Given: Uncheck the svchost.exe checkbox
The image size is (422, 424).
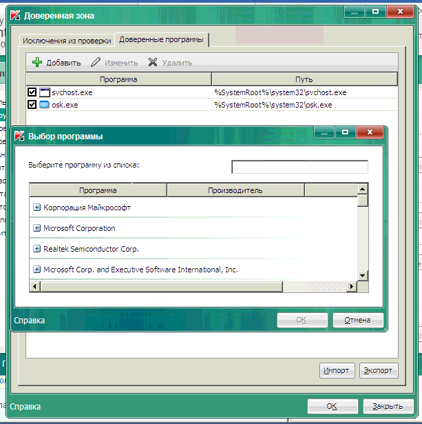Looking at the screenshot, I should [x=32, y=92].
